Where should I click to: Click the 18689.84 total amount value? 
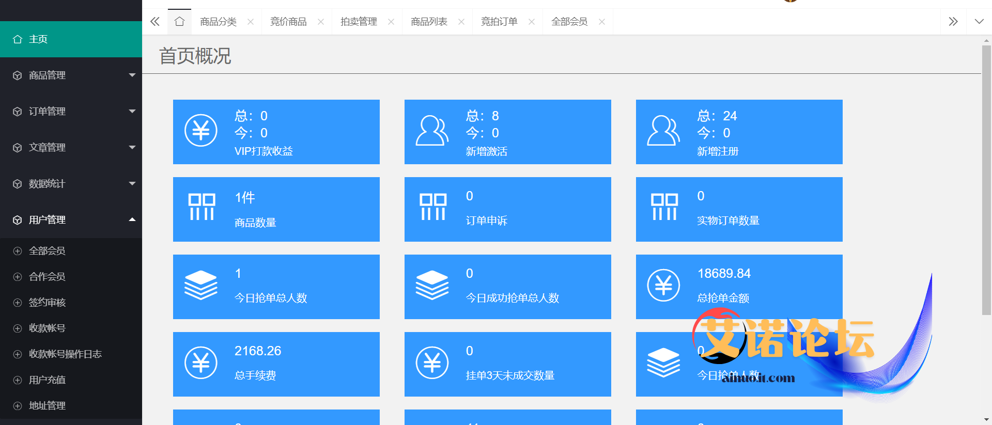pos(724,274)
